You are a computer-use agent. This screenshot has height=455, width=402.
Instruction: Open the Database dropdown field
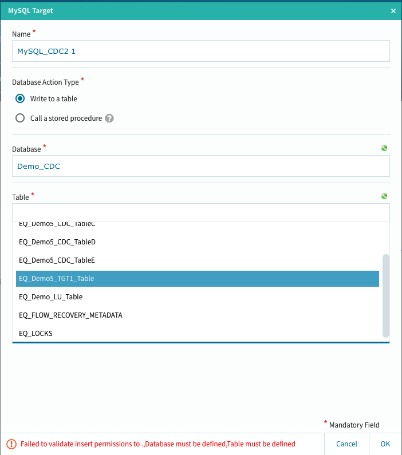click(x=201, y=166)
